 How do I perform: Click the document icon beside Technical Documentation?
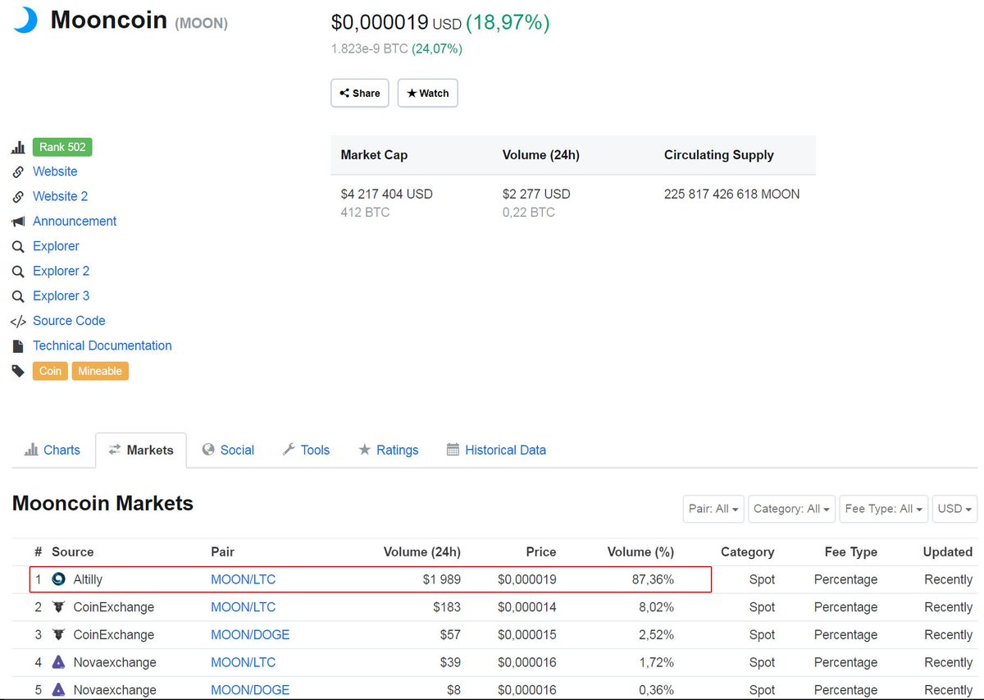[18, 346]
